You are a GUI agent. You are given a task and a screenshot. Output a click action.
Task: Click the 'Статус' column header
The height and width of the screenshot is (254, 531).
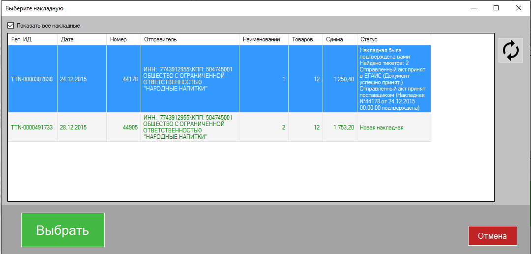click(394, 39)
